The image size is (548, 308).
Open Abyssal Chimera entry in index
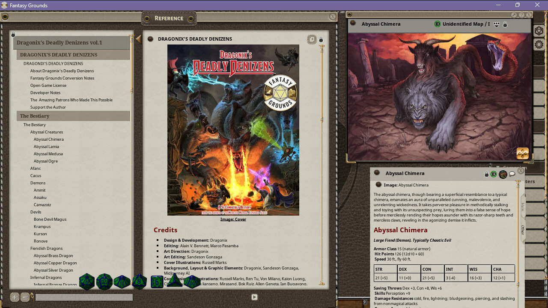click(49, 139)
